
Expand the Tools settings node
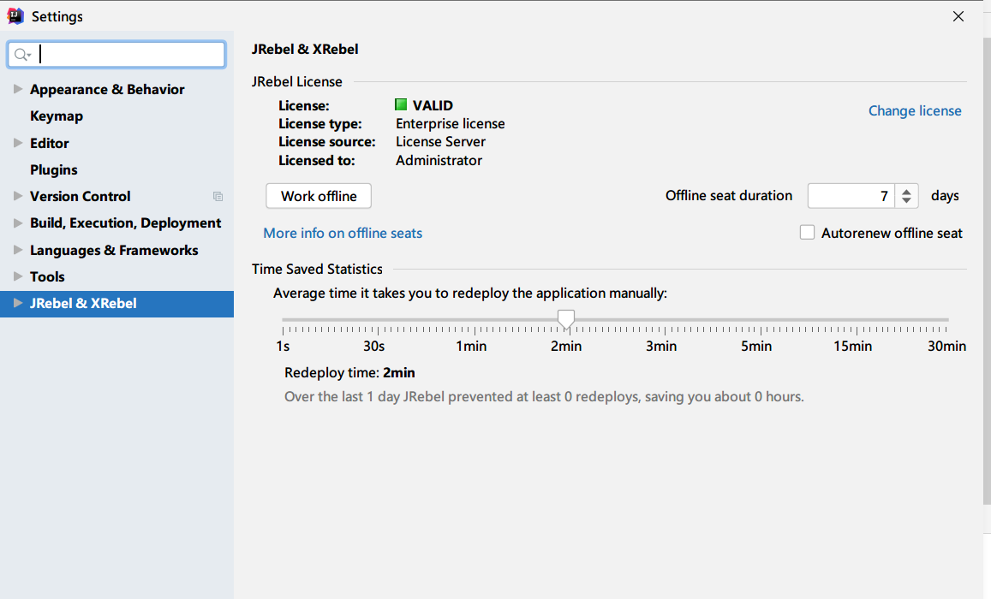click(x=18, y=276)
